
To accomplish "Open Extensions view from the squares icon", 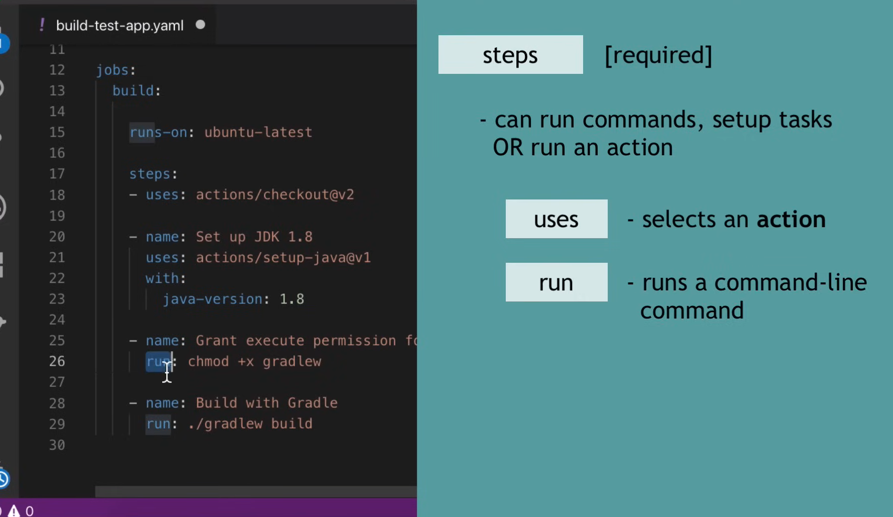I will 2,265.
